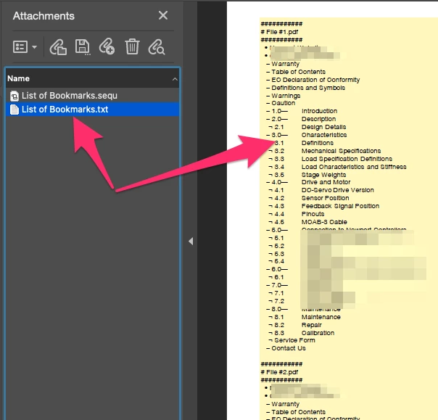Expand the options dropdown arrow
This screenshot has width=438, height=420.
tap(34, 47)
